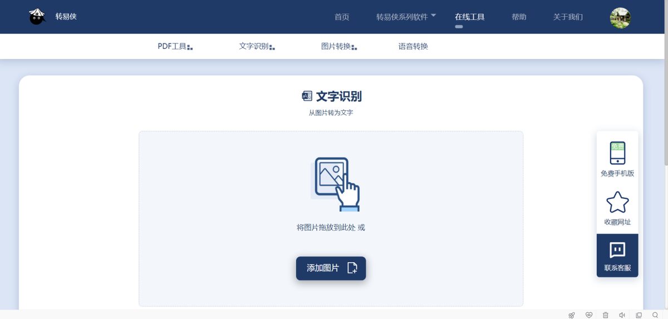Open the 免费手机版 phone icon
Screen dimensions: 668x319
point(617,153)
